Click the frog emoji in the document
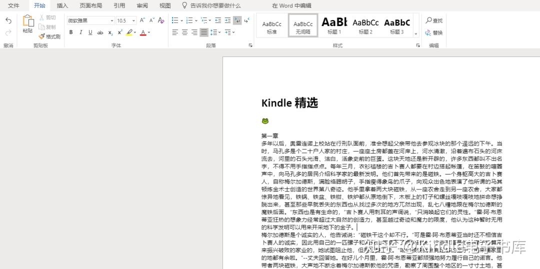The image size is (540, 269). coord(265,121)
